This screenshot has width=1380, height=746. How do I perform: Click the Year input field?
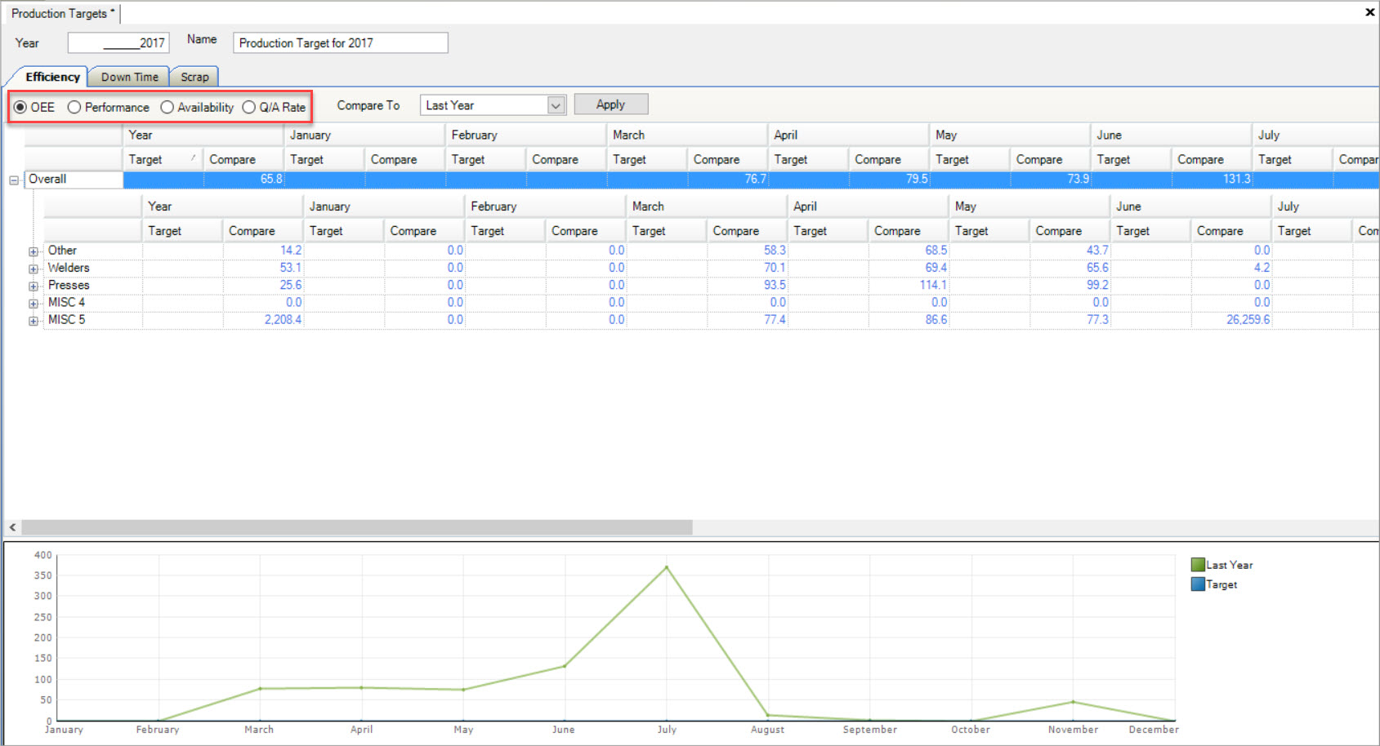(118, 42)
